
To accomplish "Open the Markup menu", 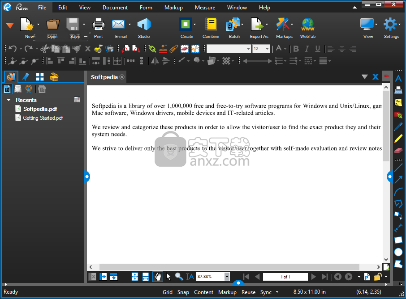I will pyautogui.click(x=173, y=8).
